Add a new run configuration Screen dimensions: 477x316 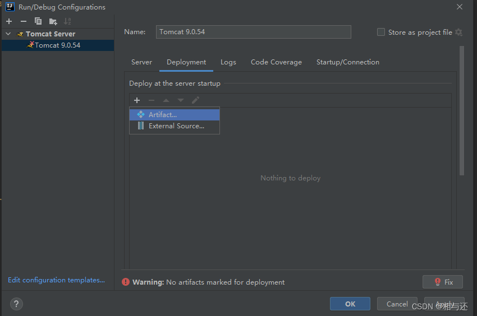9,21
